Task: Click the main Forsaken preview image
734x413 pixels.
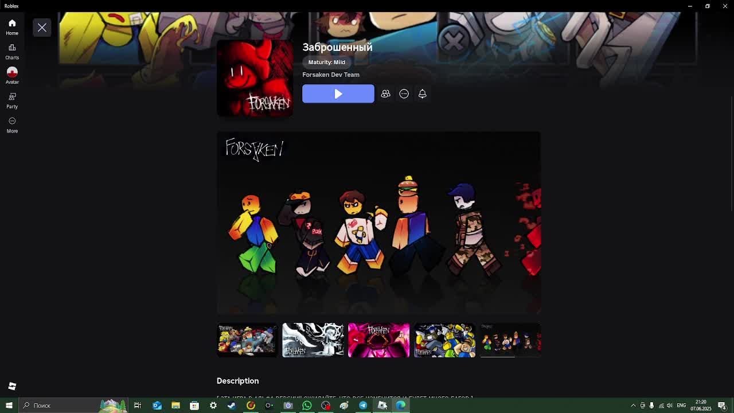Action: [378, 223]
